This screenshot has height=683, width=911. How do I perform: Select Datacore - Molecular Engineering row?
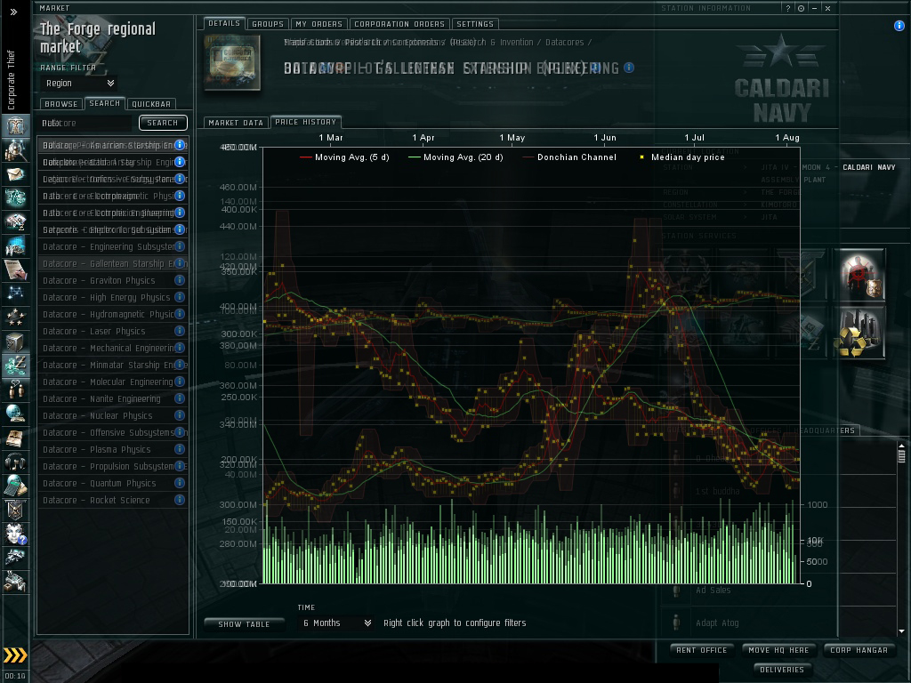(113, 382)
